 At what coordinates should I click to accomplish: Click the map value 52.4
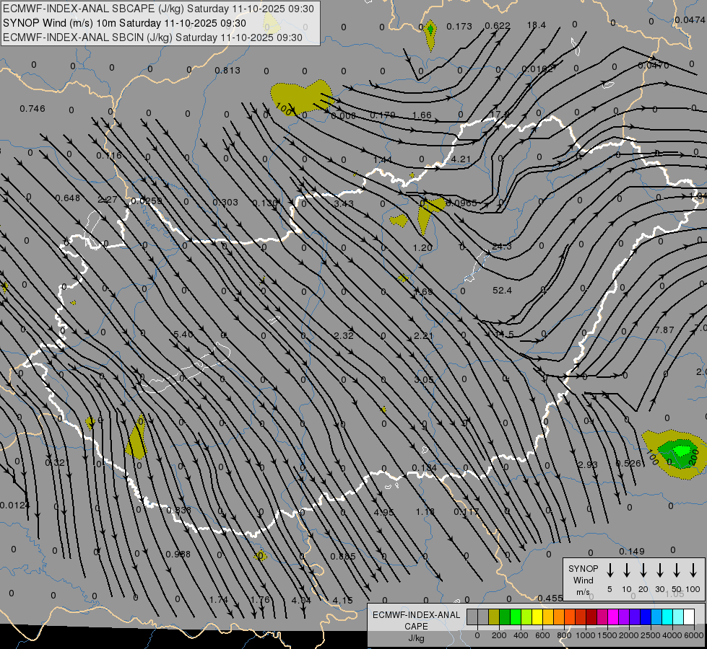coord(502,291)
